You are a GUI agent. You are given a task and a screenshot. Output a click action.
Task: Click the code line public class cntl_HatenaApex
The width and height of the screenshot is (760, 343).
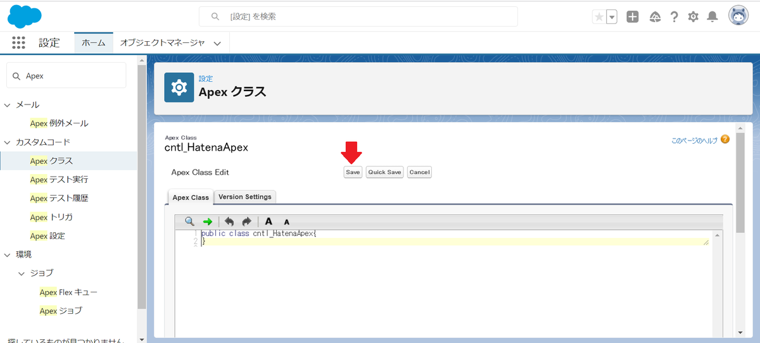point(258,234)
